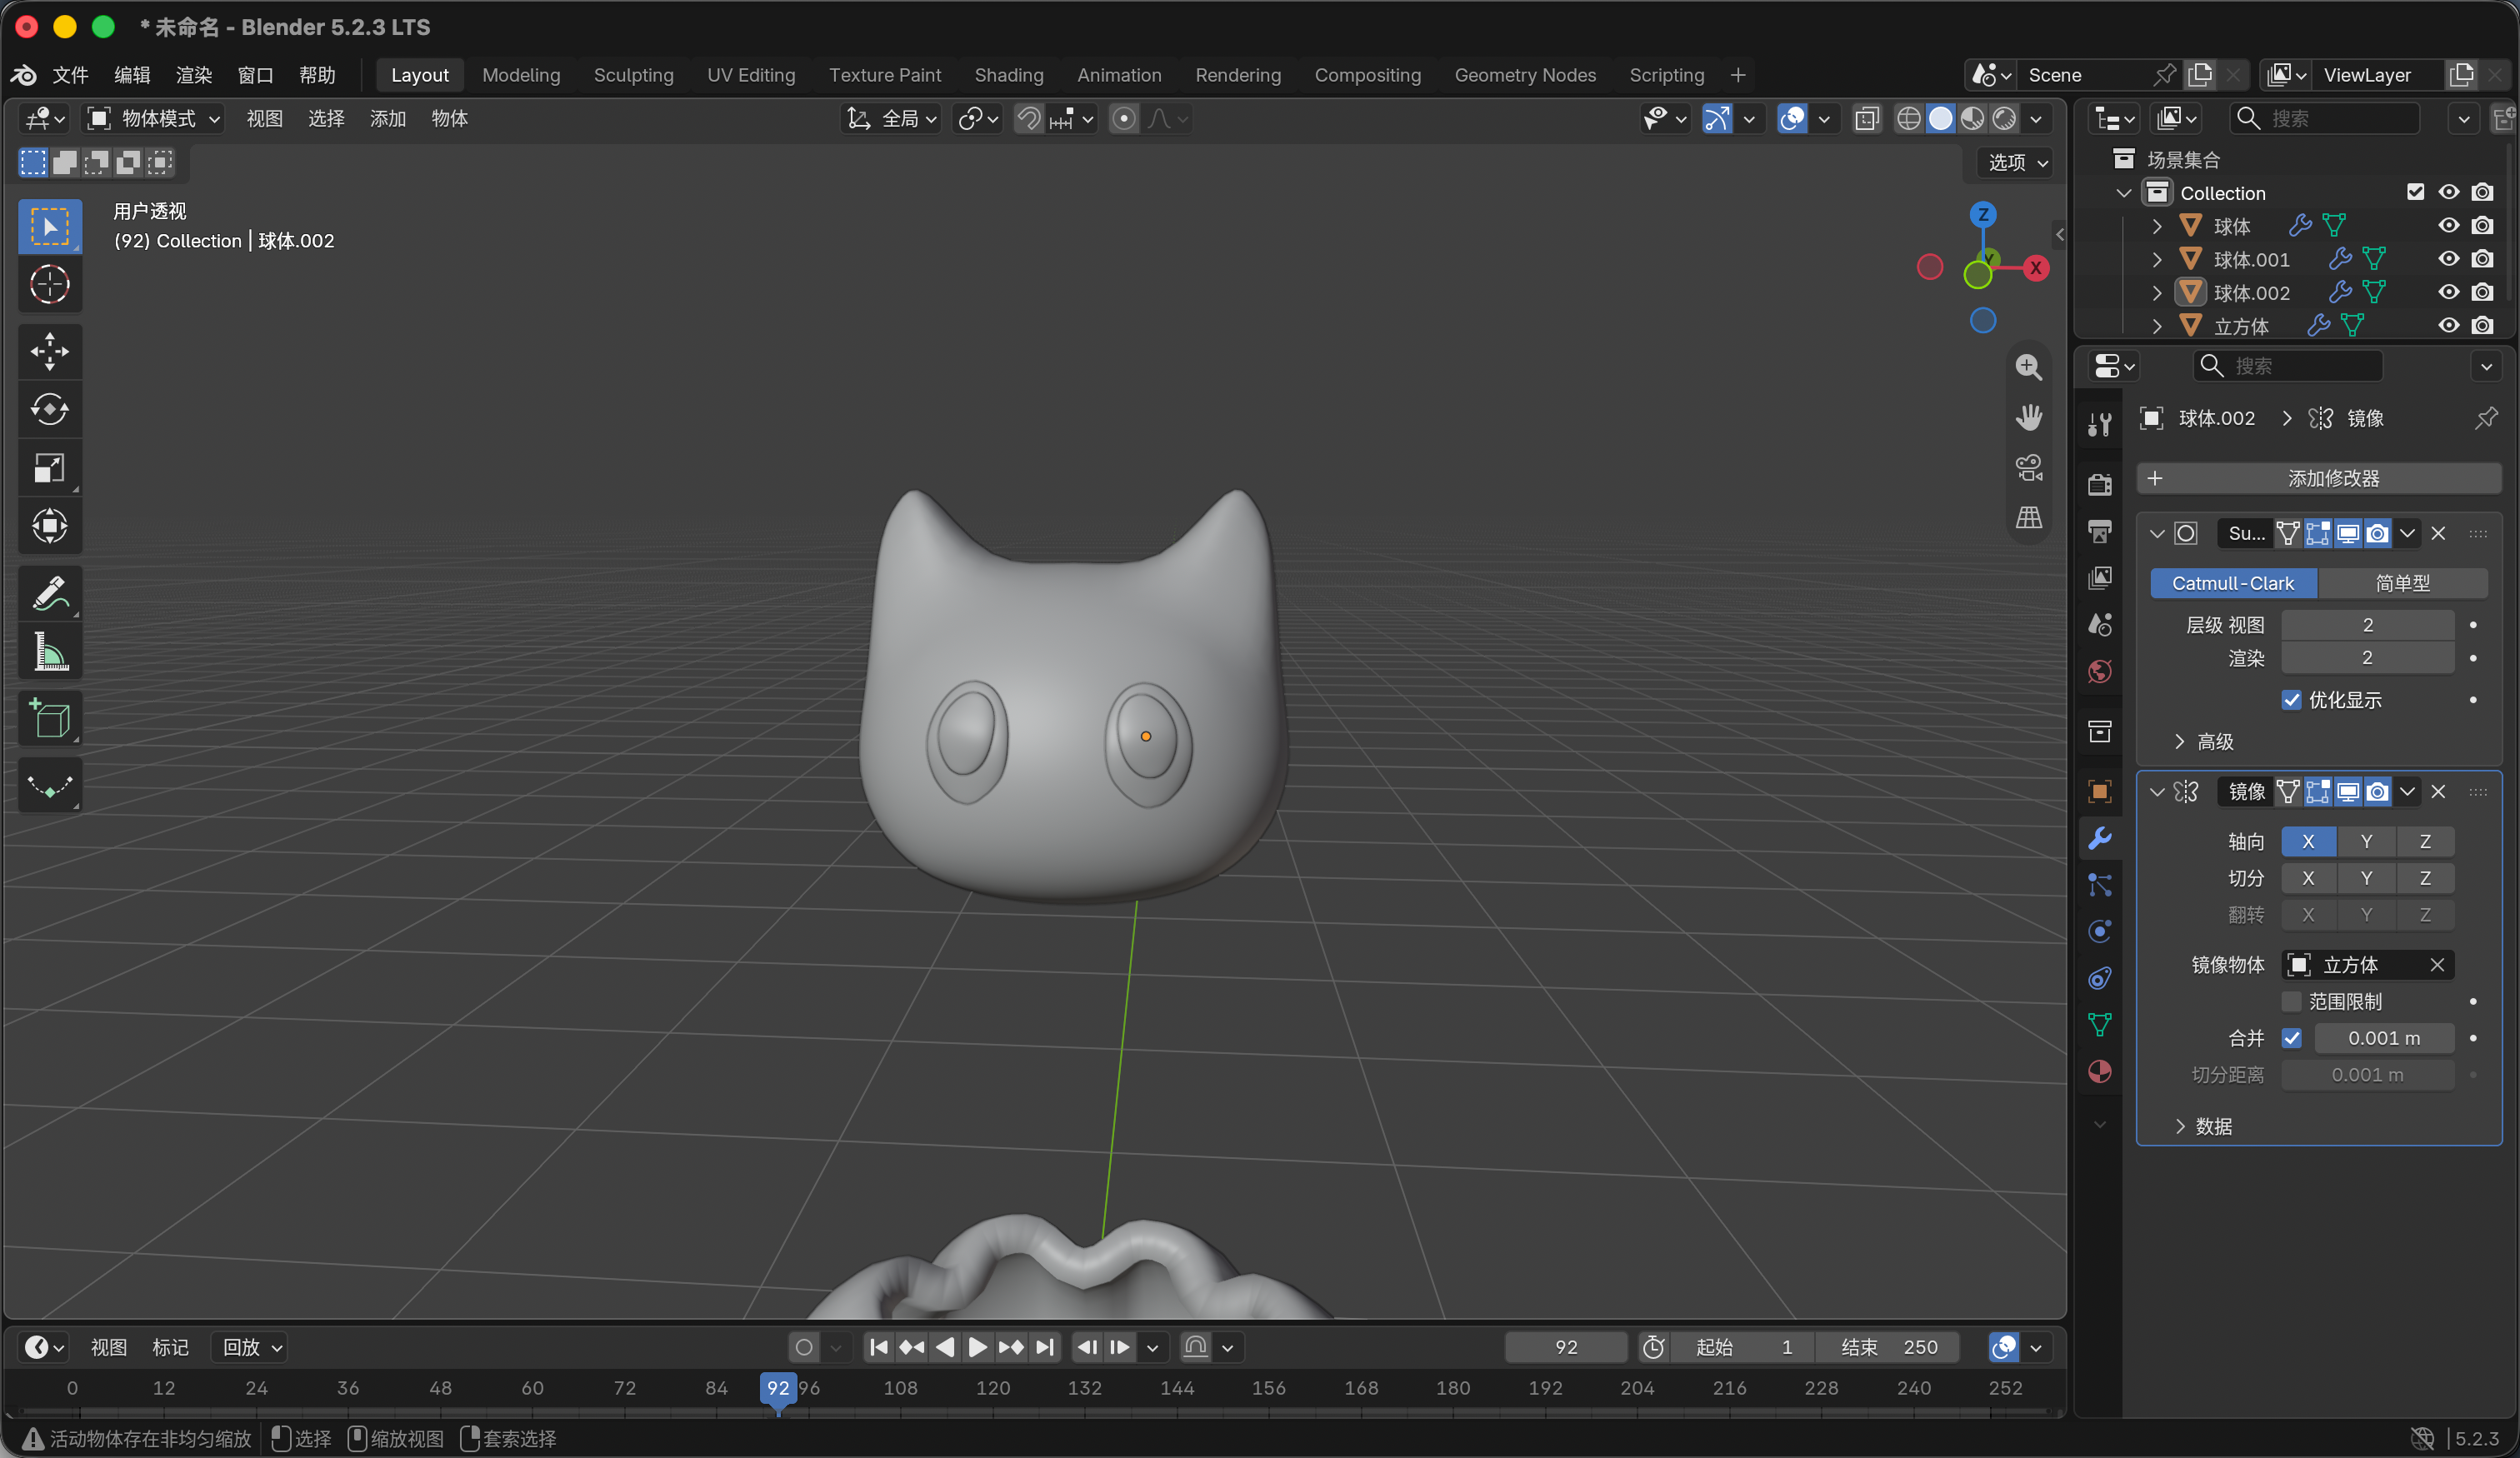Open 物体模式 mode dropdown

pyautogui.click(x=153, y=119)
